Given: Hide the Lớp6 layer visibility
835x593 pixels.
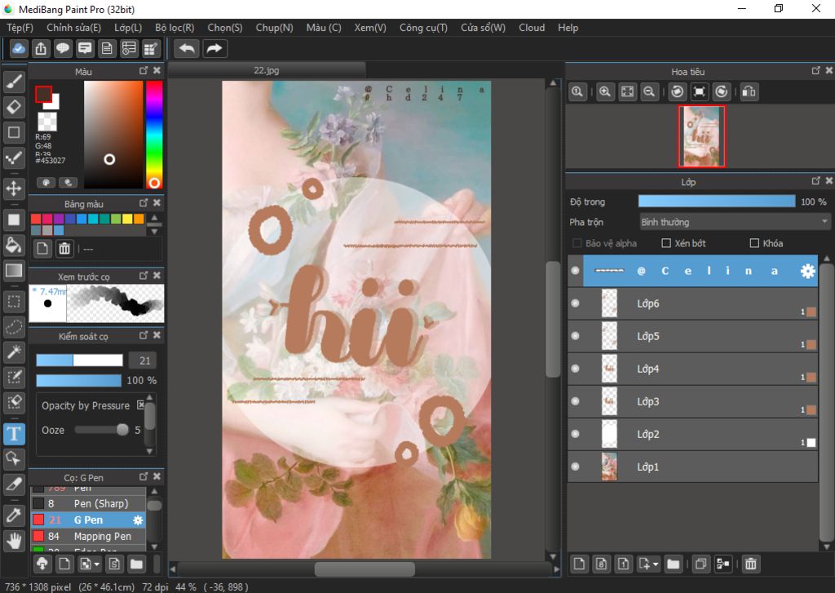Looking at the screenshot, I should [575, 303].
